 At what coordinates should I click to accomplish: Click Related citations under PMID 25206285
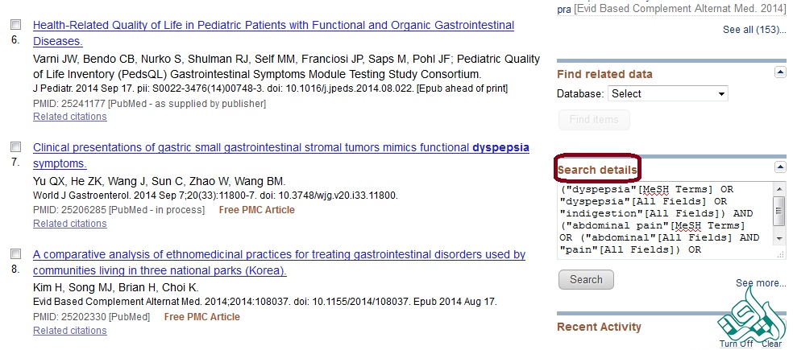click(69, 224)
